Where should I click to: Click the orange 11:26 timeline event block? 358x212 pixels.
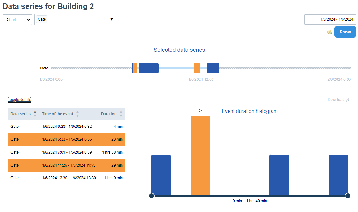[x=197, y=68]
